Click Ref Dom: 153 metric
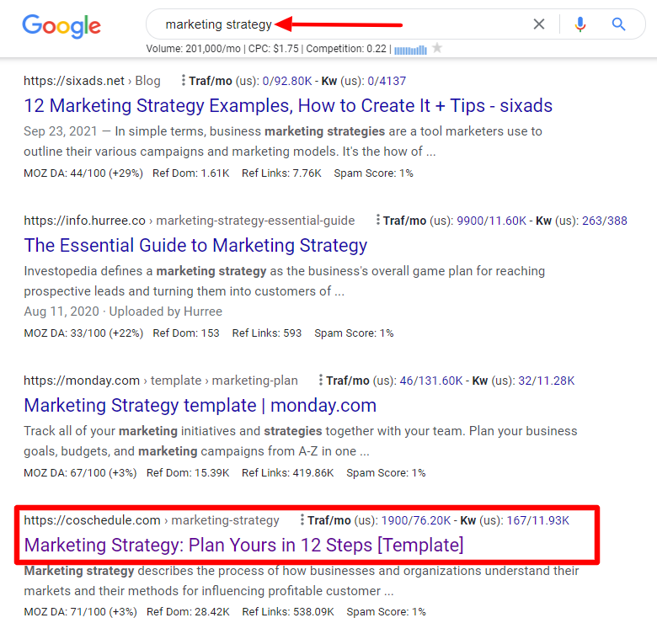The image size is (657, 639). 186,333
